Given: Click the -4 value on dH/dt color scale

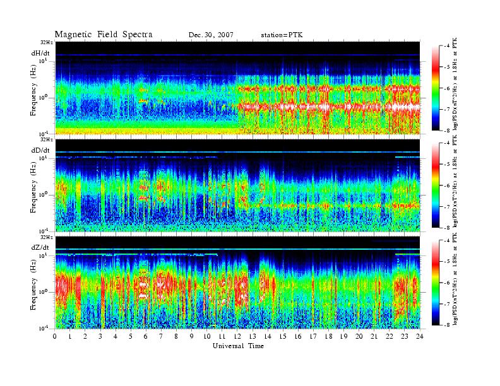Looking at the screenshot, I should point(446,46).
